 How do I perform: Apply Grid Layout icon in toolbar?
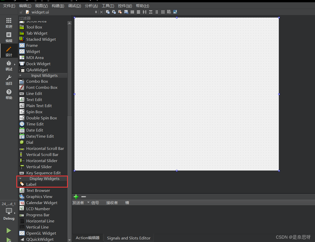point(163,12)
